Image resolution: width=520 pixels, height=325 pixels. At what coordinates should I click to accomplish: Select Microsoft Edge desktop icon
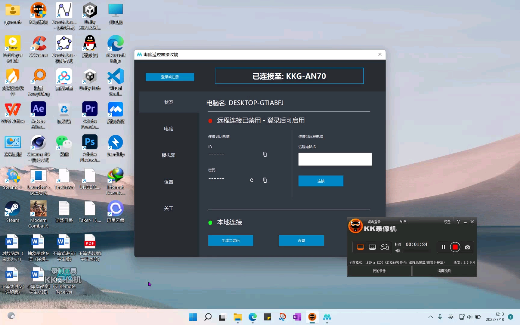(x=116, y=49)
